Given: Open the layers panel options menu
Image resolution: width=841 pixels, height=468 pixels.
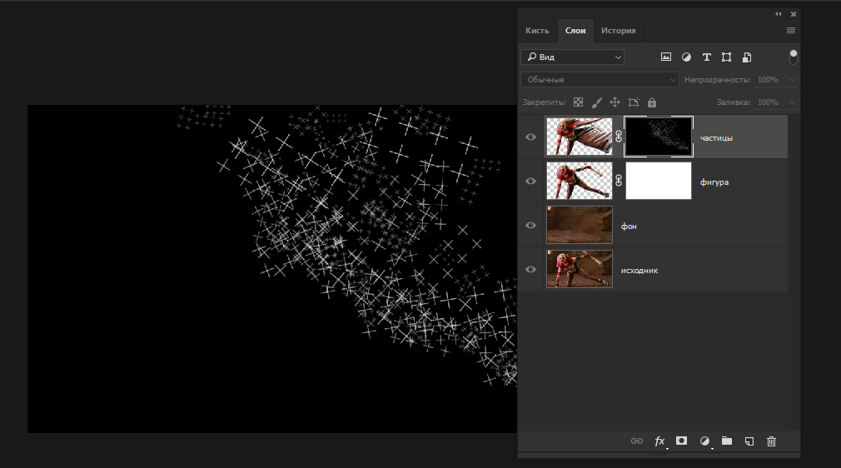Looking at the screenshot, I should click(x=790, y=31).
